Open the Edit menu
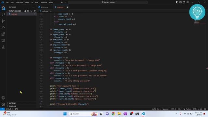 click(x=12, y=2)
